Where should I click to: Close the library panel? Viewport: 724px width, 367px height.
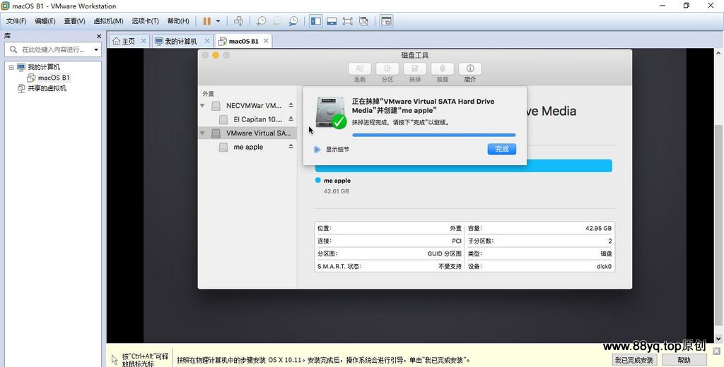point(99,36)
